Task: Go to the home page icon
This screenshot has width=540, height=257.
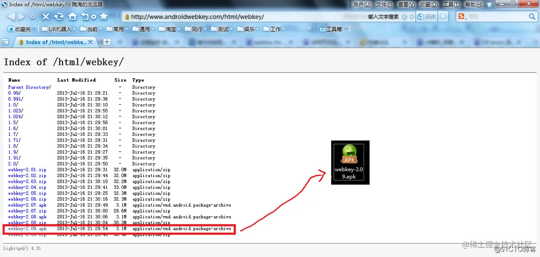Action: click(72, 17)
